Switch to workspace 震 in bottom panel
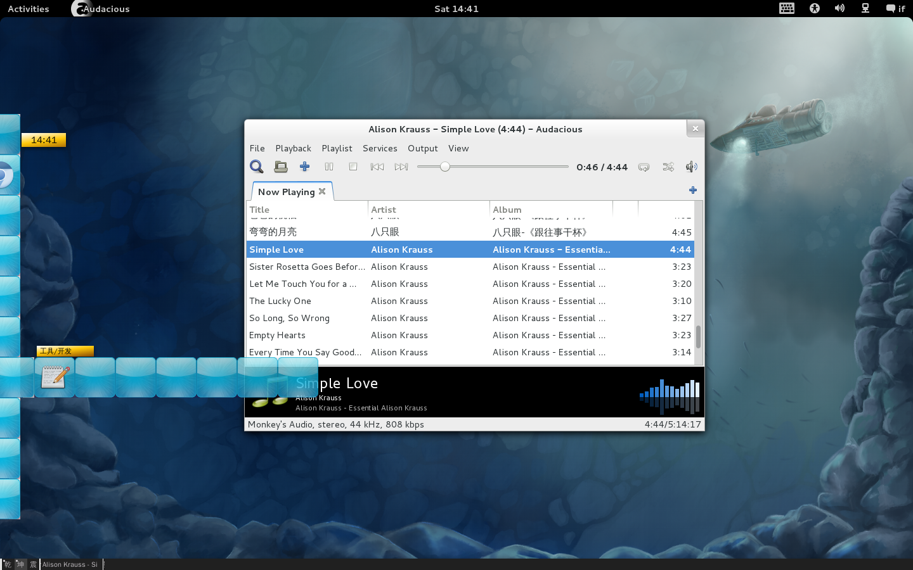This screenshot has height=570, width=913. tap(33, 564)
